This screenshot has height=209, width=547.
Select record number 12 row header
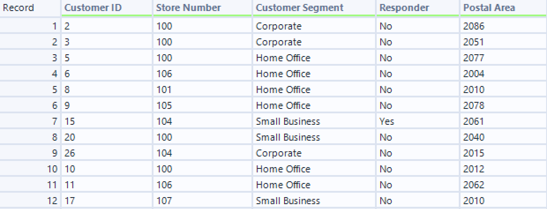[x=52, y=201]
